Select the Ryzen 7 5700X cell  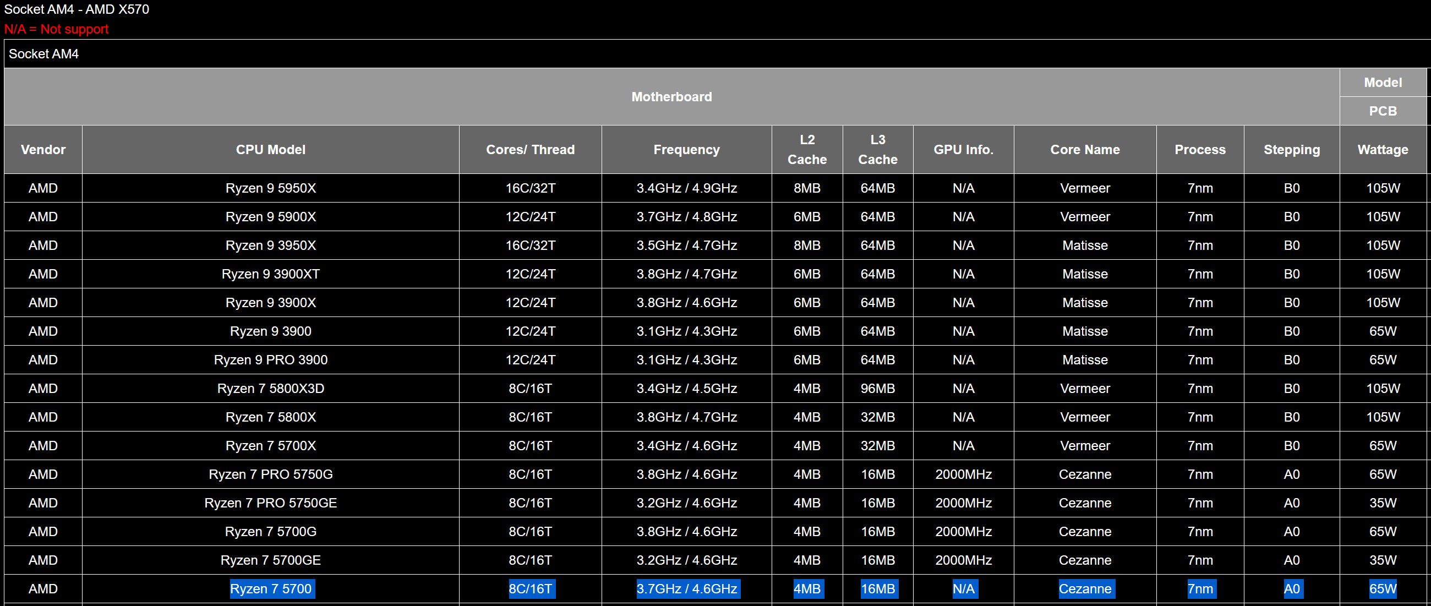click(x=271, y=445)
